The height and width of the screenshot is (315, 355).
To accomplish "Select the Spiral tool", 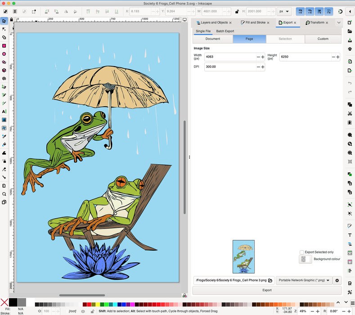I will click(4, 79).
